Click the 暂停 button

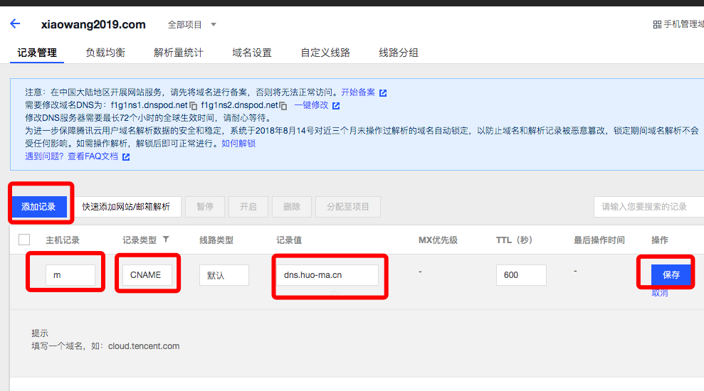(x=205, y=207)
